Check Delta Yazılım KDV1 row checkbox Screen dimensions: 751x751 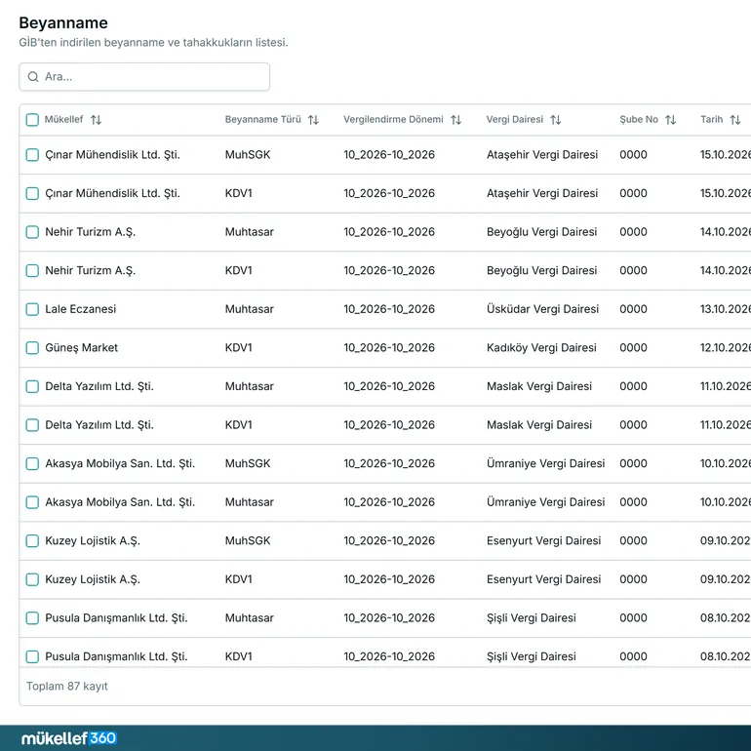[32, 425]
